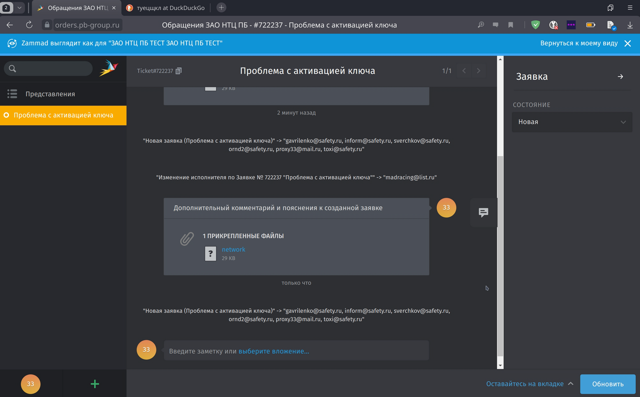
Task: Open a new browser tab with the plus
Action: 221,8
